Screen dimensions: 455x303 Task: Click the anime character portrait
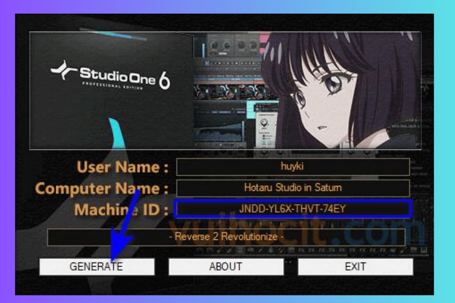[344, 91]
